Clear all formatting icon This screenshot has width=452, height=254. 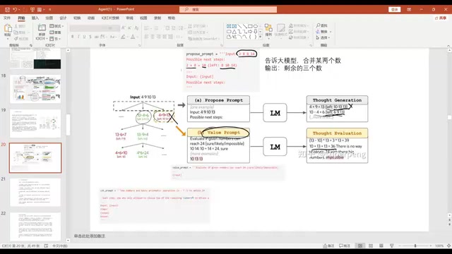coord(136,28)
